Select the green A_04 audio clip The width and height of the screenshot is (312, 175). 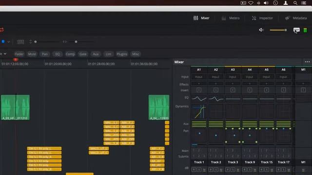pos(159,107)
